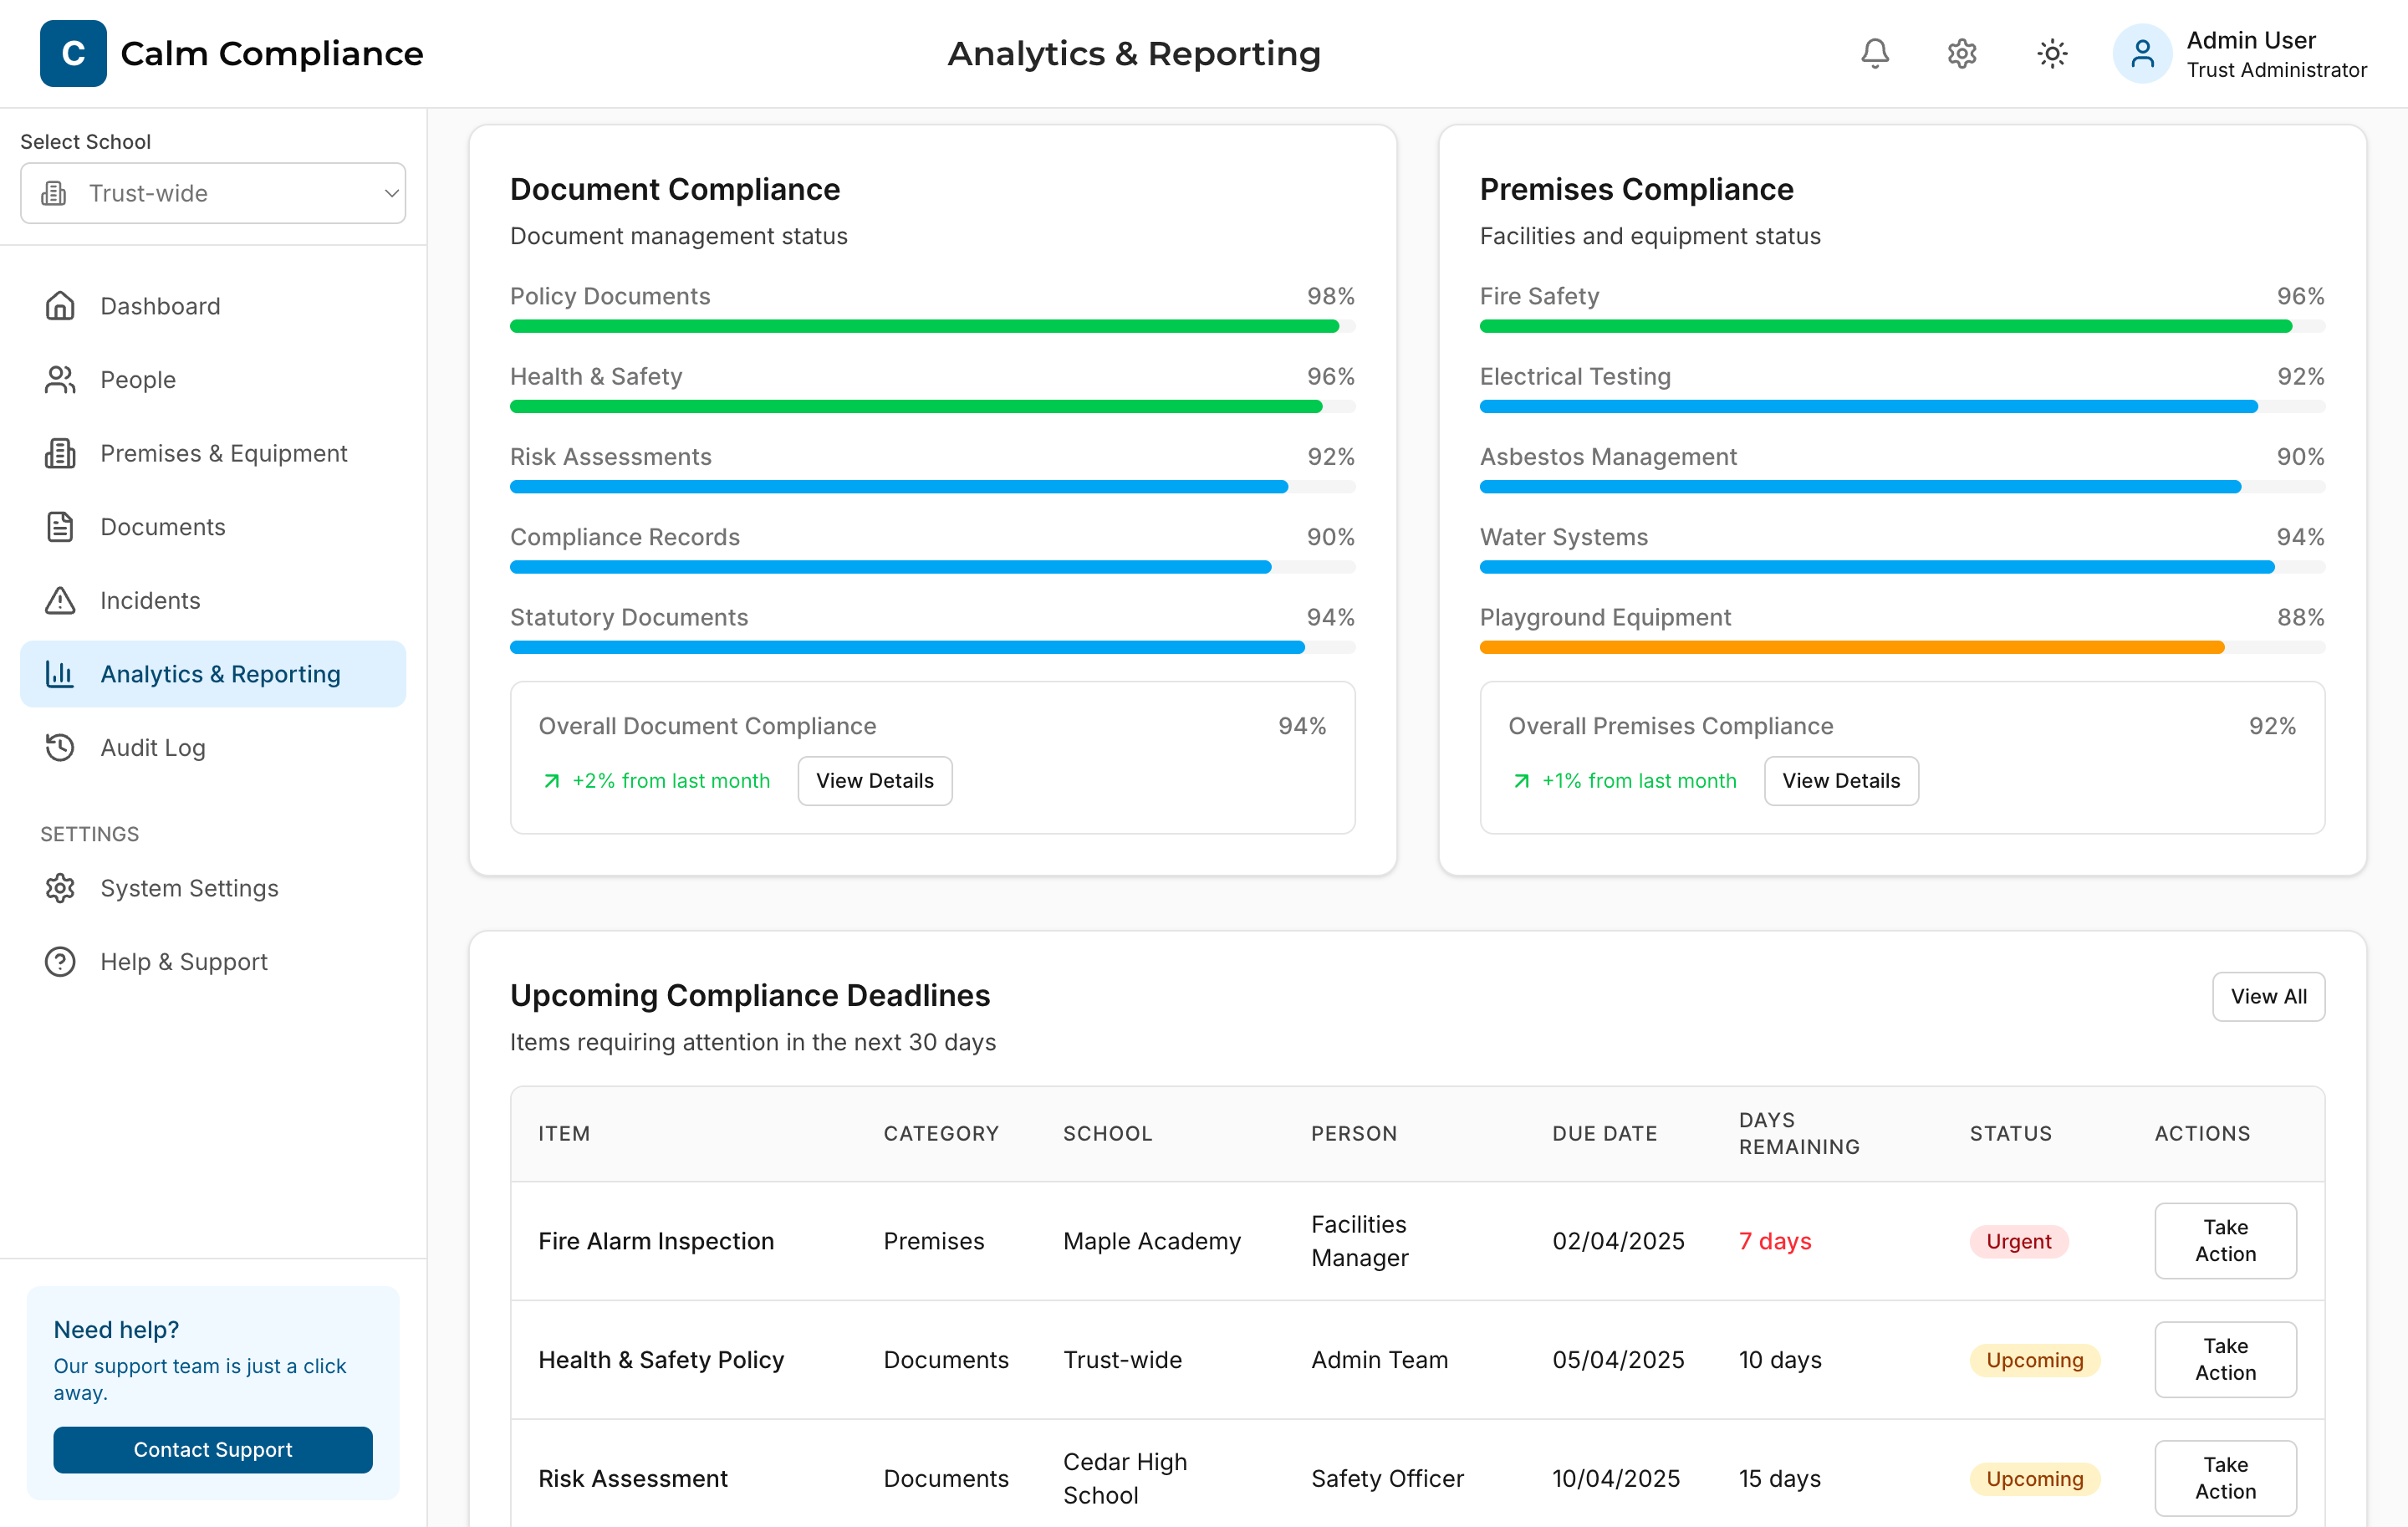Click the Contact Support button
Screen dimensions: 2408x1527
click(x=213, y=1449)
